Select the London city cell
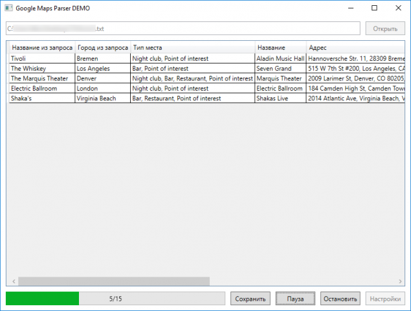The image size is (411, 311). pyautogui.click(x=103, y=88)
